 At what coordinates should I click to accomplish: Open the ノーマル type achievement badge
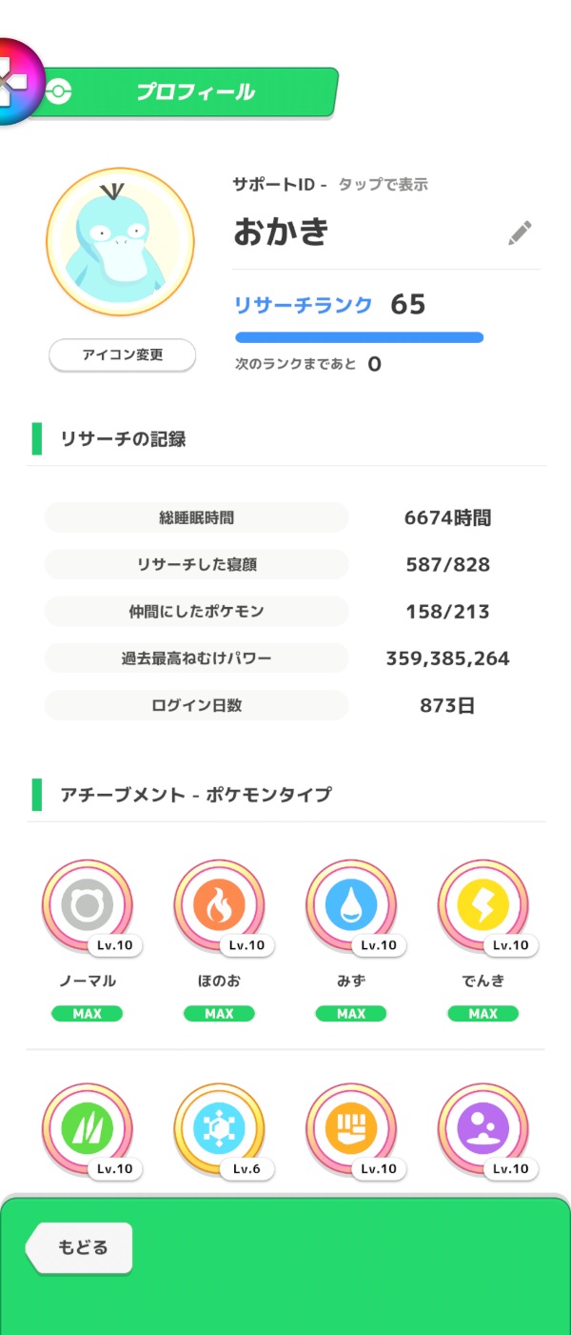88,906
